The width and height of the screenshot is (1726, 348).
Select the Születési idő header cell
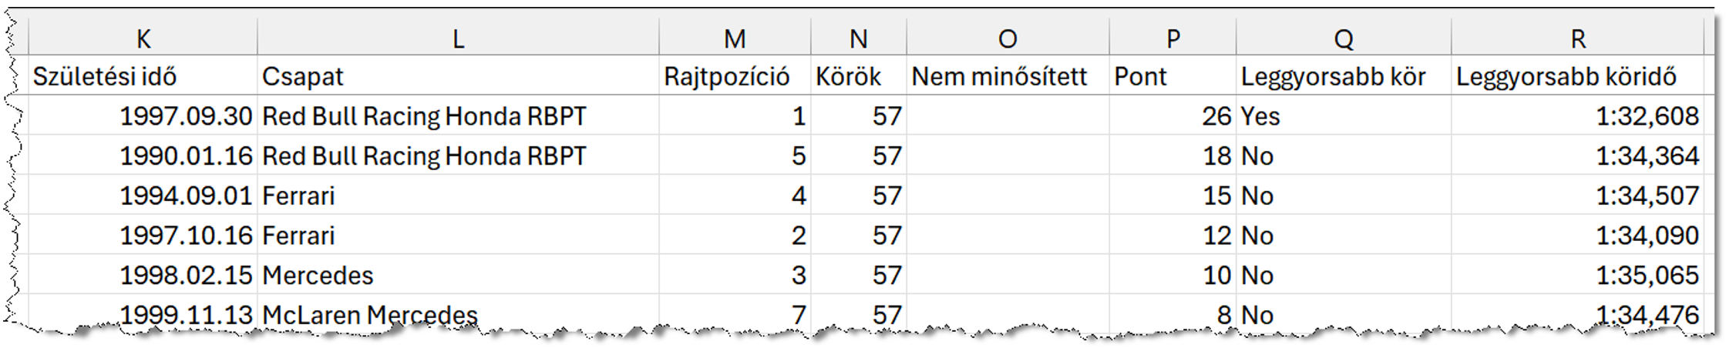coord(143,76)
